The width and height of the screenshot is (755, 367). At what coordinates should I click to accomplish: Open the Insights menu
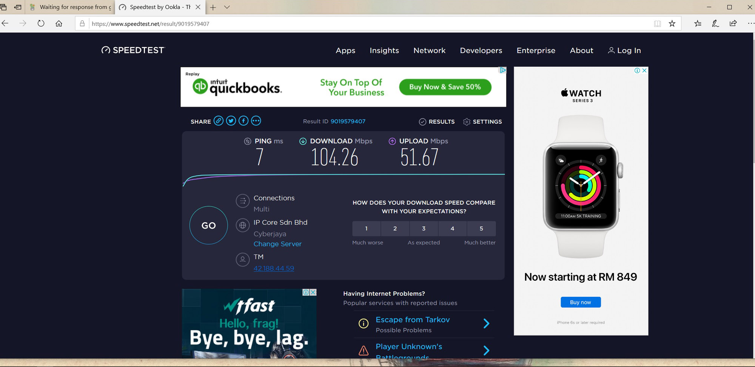384,51
